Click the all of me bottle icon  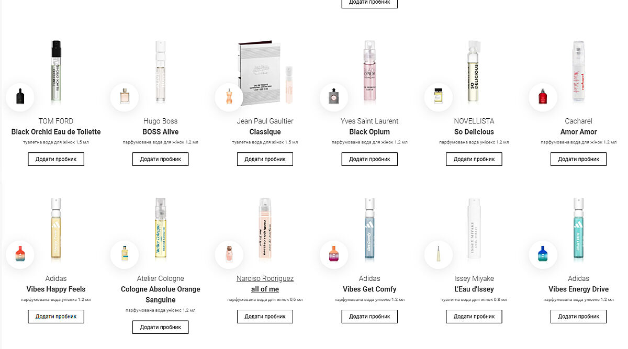(x=229, y=254)
